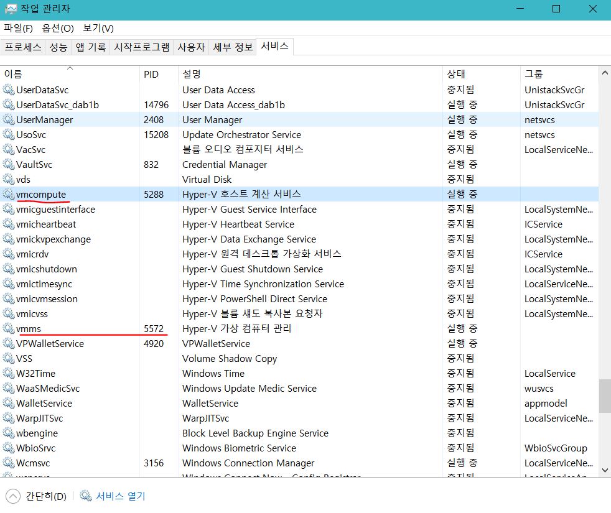Select the VaultSvc service gear icon
The image size is (611, 513).
point(8,165)
